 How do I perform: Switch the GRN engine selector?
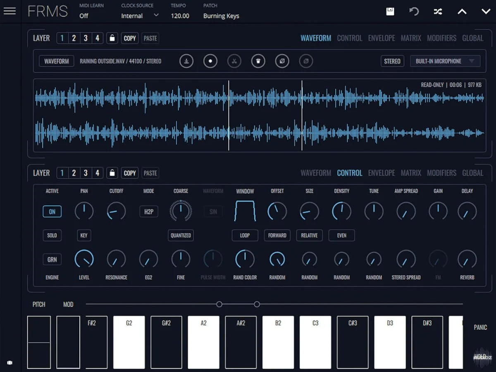[x=52, y=260]
